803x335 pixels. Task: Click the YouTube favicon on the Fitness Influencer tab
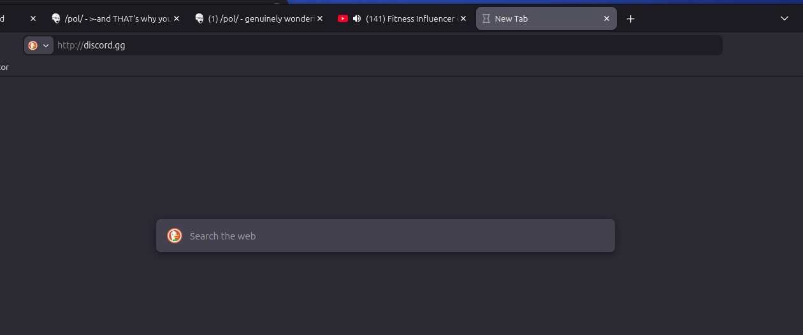[x=343, y=18]
